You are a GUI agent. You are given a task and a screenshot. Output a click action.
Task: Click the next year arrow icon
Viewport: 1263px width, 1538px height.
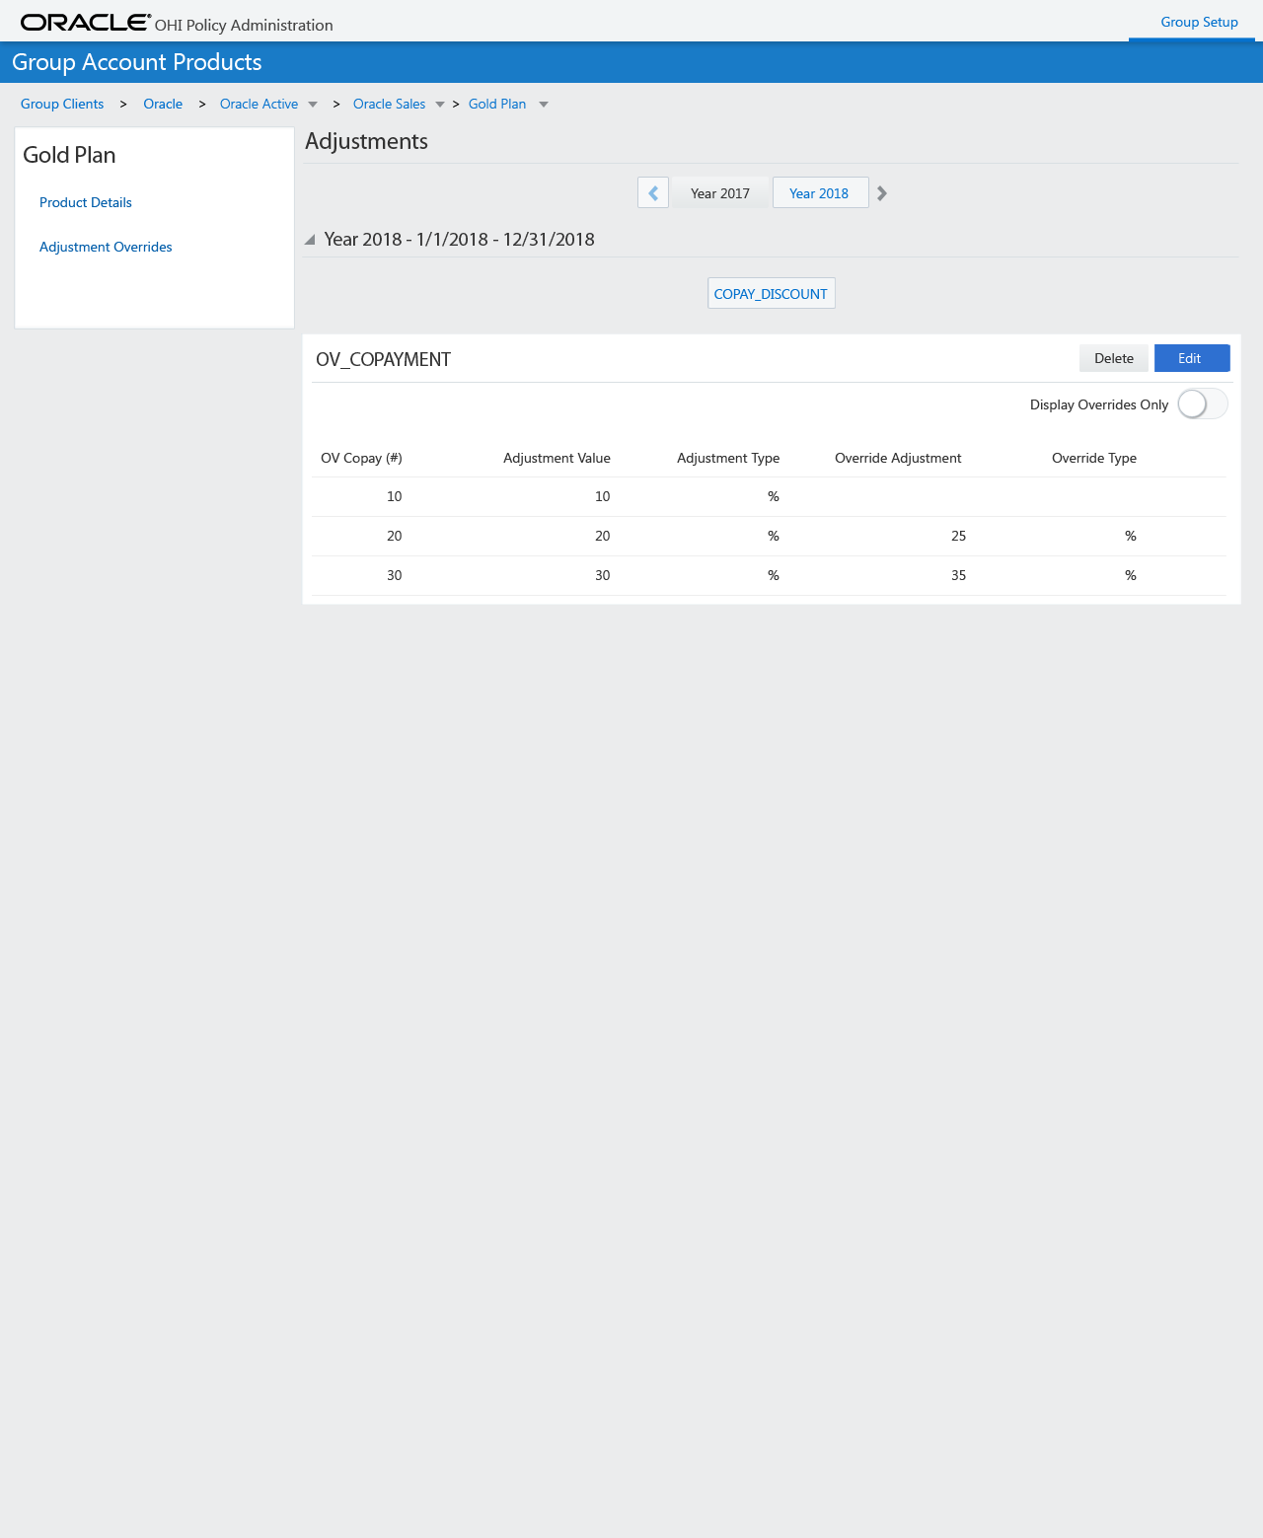click(882, 193)
